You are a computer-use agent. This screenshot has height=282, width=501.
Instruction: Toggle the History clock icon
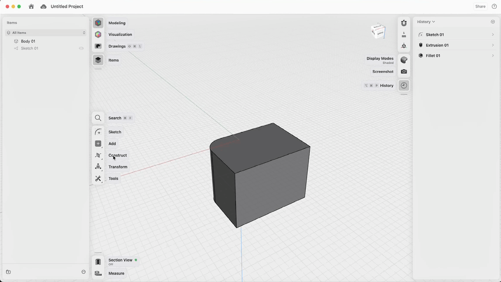click(404, 85)
